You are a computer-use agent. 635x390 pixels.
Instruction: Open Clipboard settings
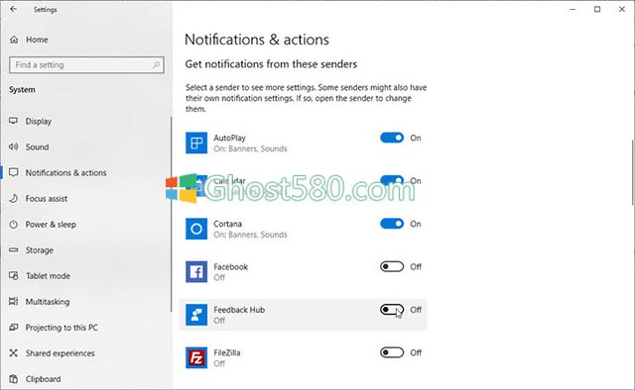coord(43,379)
